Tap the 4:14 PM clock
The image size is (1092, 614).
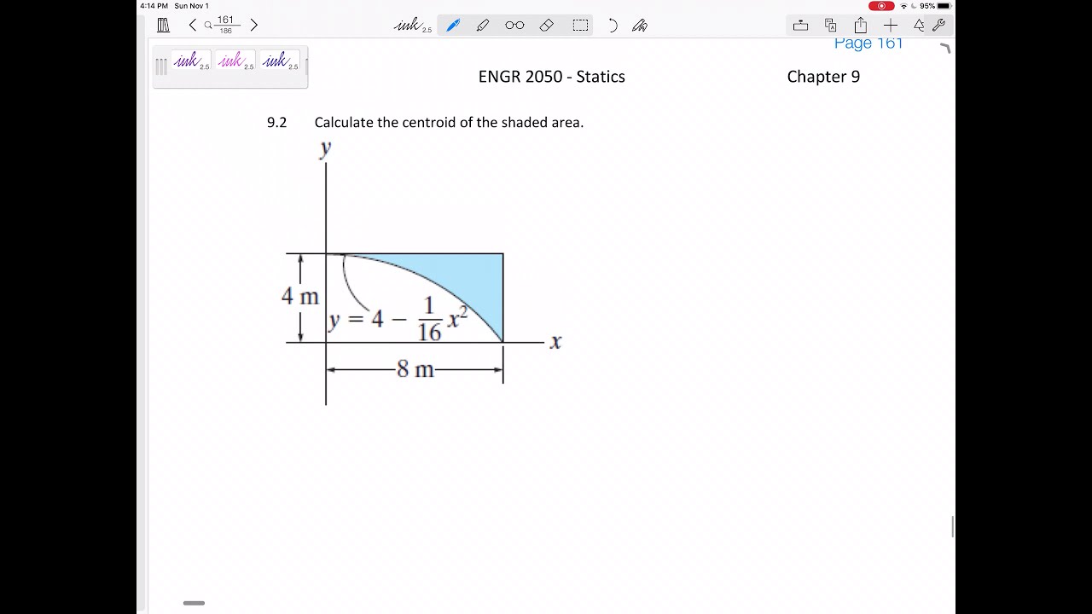point(154,6)
